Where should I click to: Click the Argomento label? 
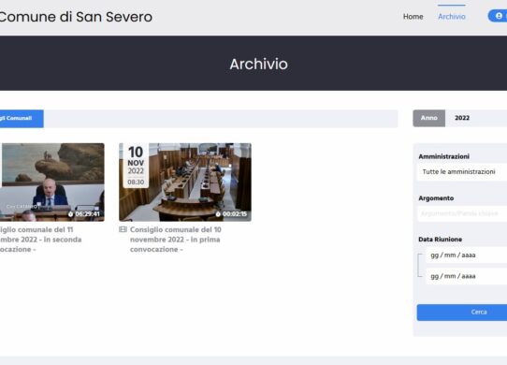pos(436,198)
